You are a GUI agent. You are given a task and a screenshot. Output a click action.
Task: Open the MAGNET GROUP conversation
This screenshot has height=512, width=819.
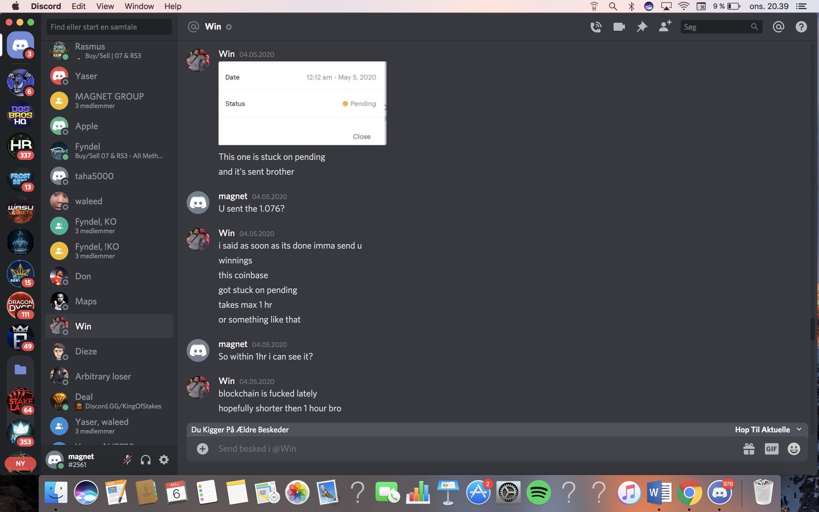[109, 101]
